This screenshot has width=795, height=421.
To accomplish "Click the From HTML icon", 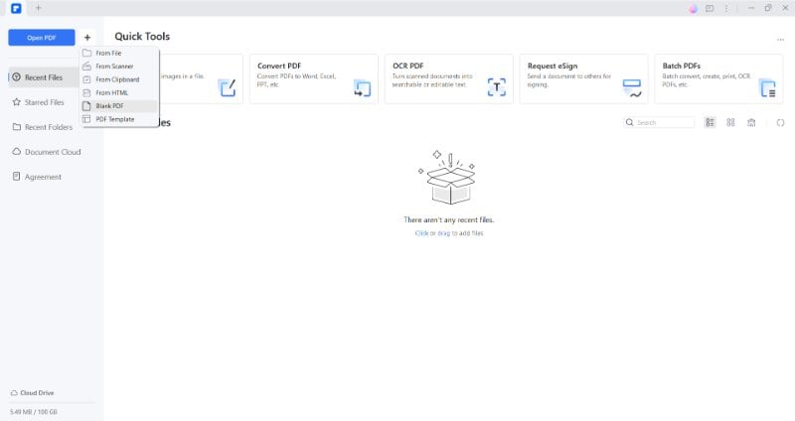I will pyautogui.click(x=86, y=92).
